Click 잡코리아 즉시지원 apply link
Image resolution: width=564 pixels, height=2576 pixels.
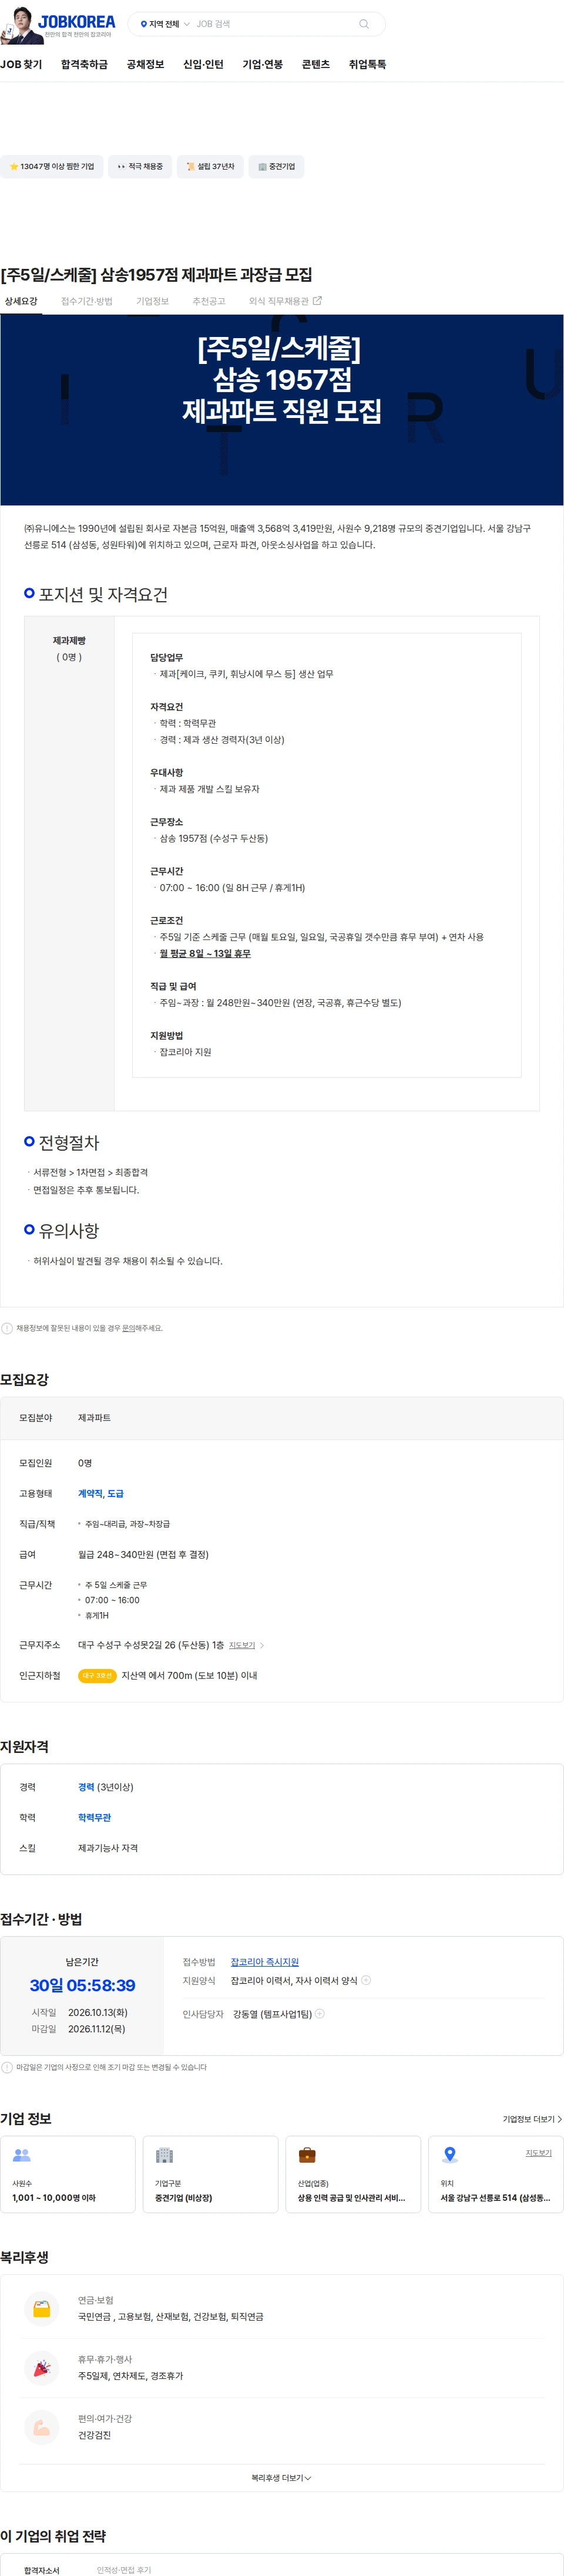tap(265, 1962)
